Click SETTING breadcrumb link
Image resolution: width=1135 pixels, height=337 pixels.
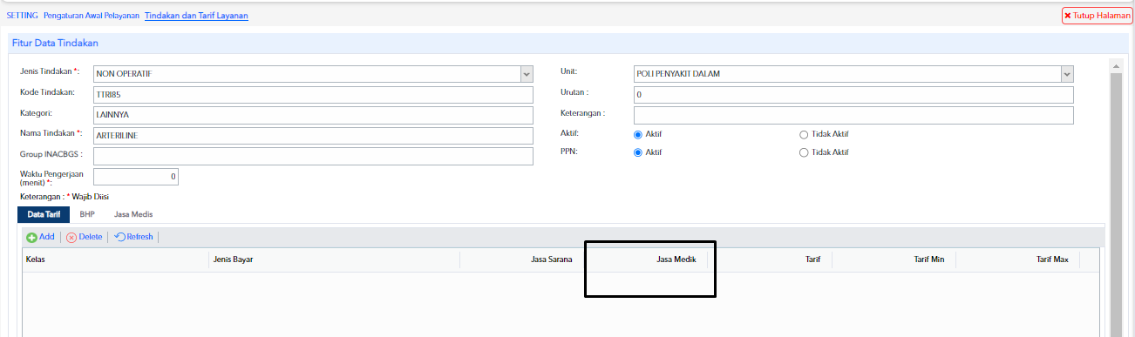(x=22, y=16)
